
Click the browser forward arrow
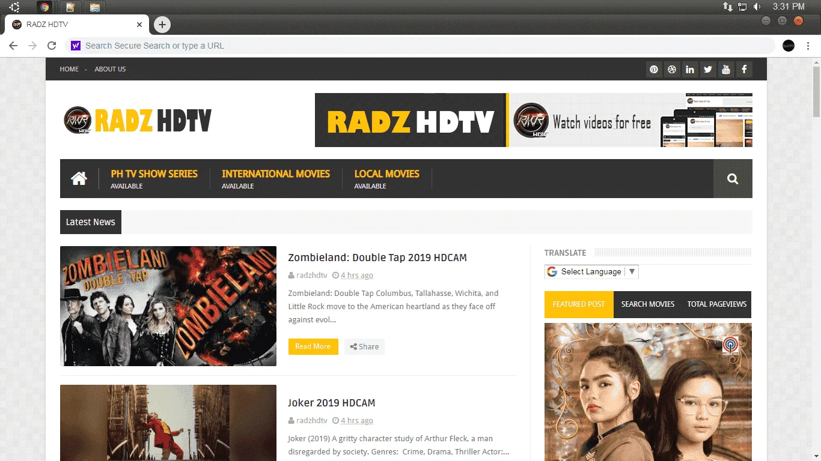(x=32, y=46)
